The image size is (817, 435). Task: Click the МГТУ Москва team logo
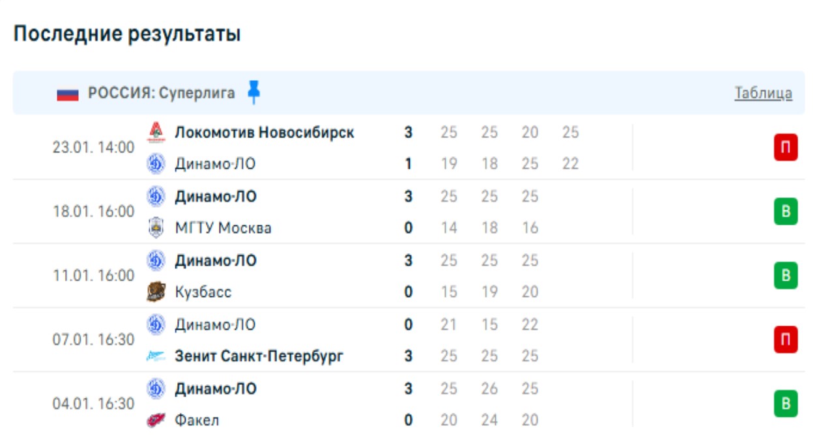click(x=156, y=228)
